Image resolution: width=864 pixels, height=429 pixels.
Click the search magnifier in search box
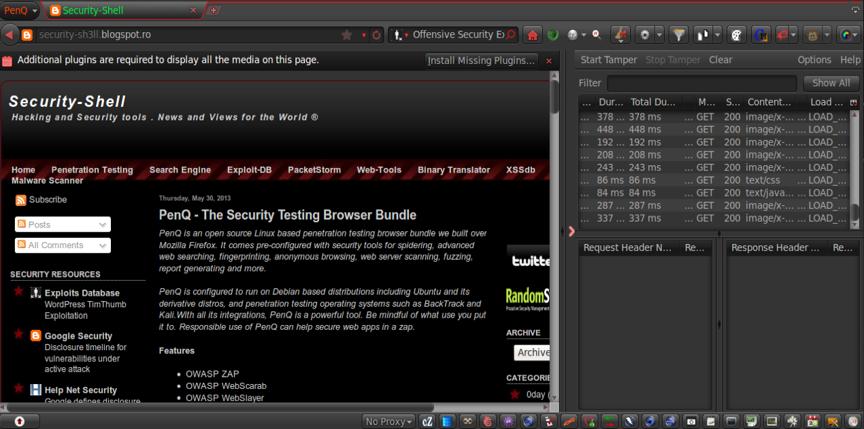pyautogui.click(x=510, y=35)
